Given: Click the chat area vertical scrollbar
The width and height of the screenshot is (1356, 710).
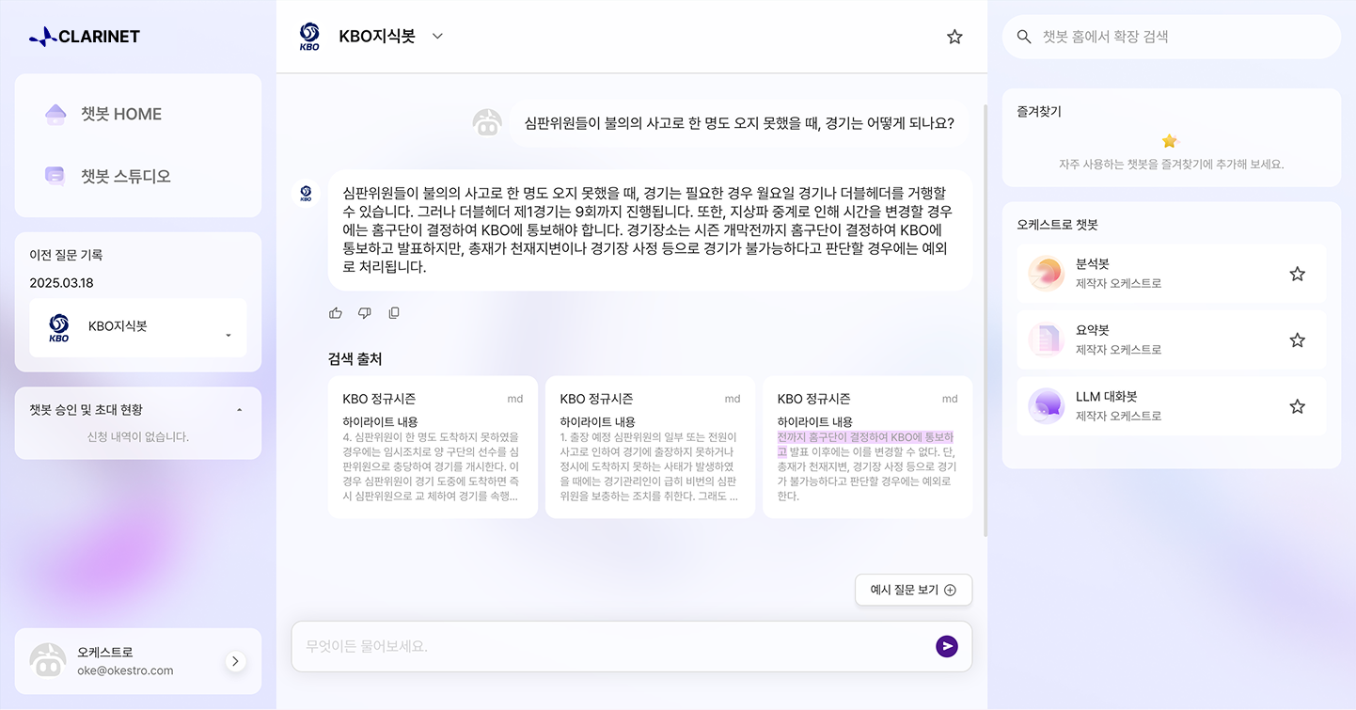Looking at the screenshot, I should [985, 320].
